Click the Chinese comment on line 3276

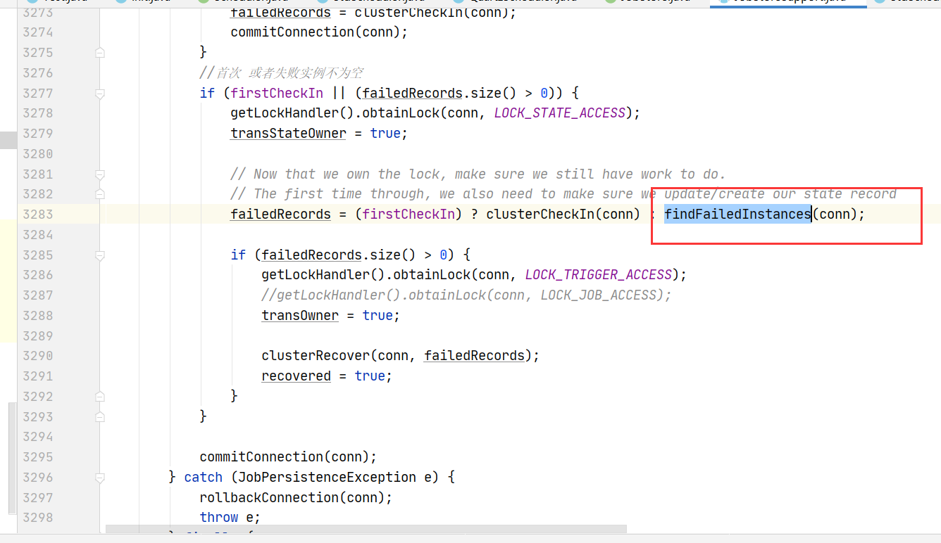point(281,73)
